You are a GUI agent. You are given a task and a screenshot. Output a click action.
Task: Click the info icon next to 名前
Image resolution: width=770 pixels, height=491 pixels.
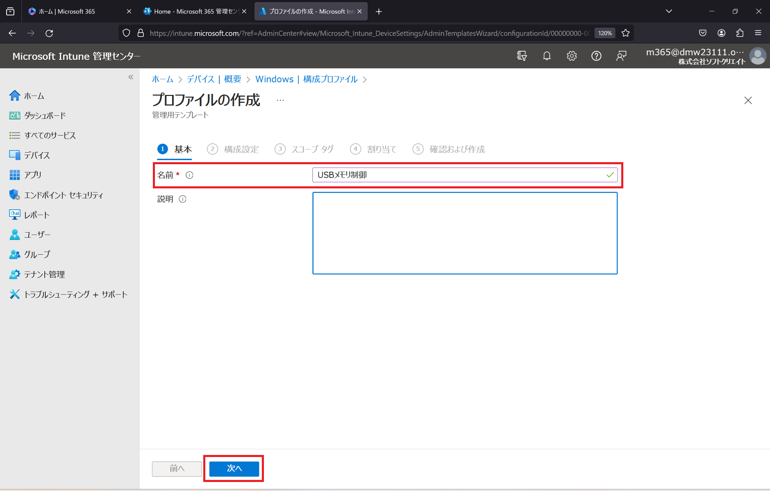[189, 175]
